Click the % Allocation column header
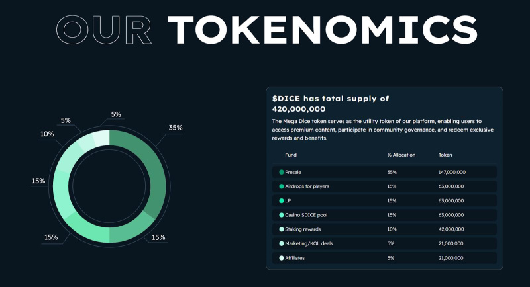This screenshot has width=530, height=287. point(401,155)
